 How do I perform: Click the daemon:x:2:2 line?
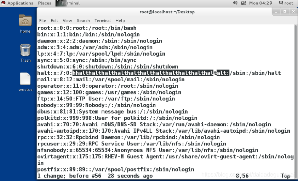(x=99, y=41)
